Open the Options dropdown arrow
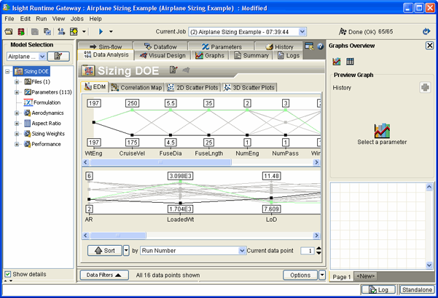 click(x=322, y=275)
